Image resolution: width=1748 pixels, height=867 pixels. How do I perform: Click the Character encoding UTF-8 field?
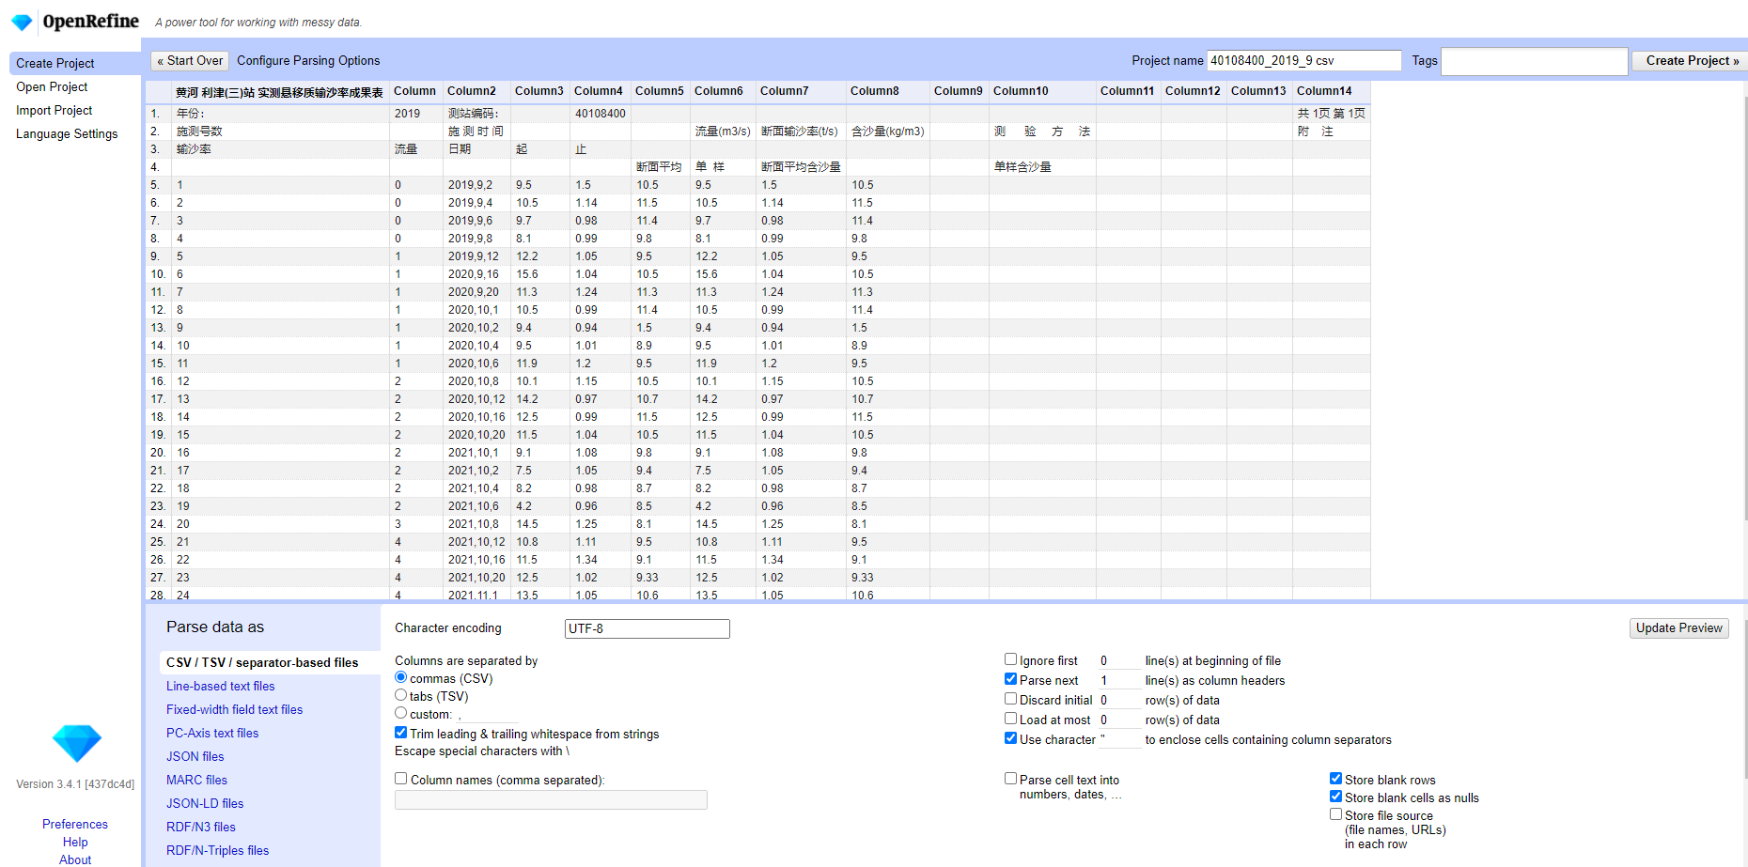pyautogui.click(x=648, y=628)
